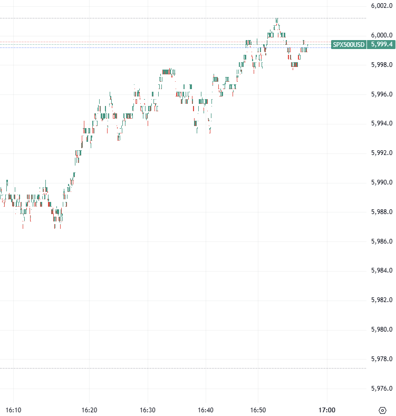Click the 6,000.0 price axis label
This screenshot has width=396, height=416.
coord(382,35)
